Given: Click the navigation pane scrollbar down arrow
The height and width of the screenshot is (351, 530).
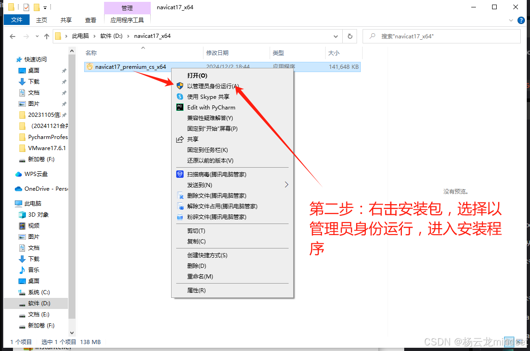Looking at the screenshot, I should pos(72,333).
